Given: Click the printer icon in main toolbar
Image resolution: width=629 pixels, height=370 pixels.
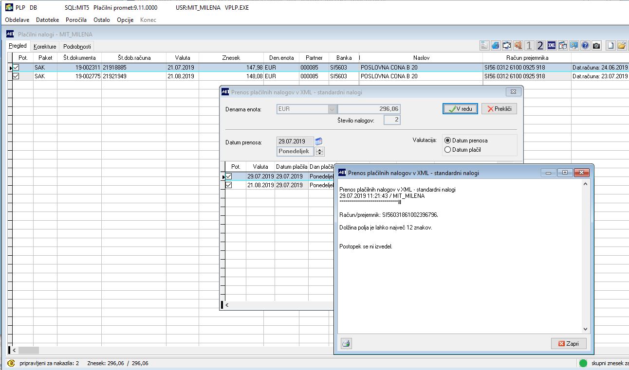Looking at the screenshot, I should point(496,45).
